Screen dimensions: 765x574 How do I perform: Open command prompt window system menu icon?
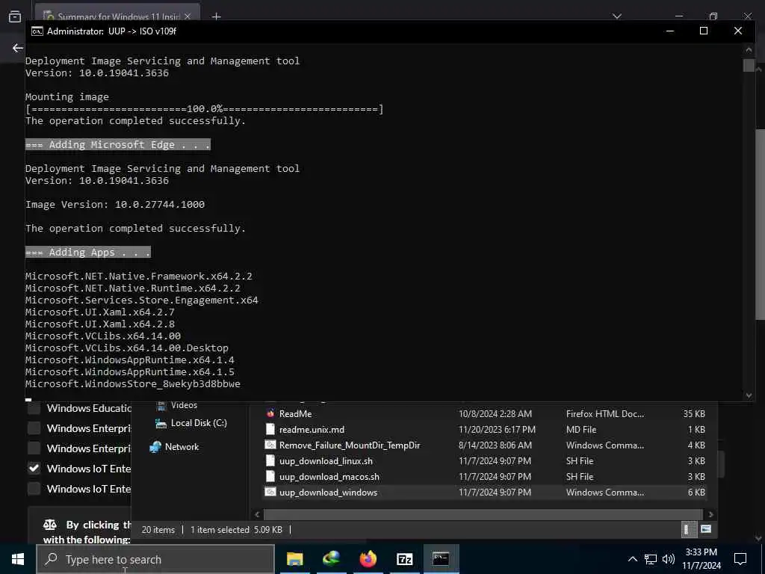pyautogui.click(x=37, y=31)
